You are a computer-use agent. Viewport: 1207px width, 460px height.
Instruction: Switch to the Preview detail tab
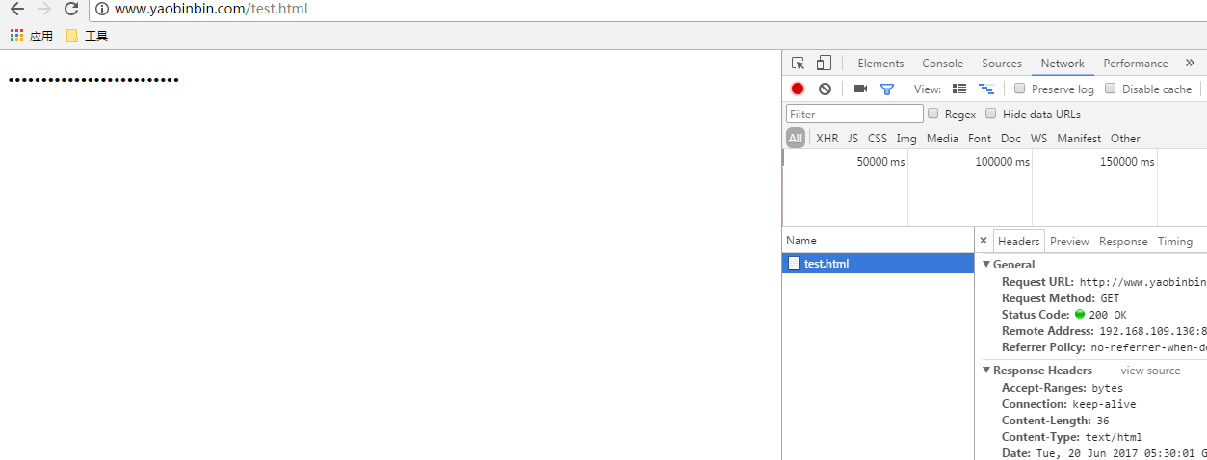pyautogui.click(x=1069, y=242)
